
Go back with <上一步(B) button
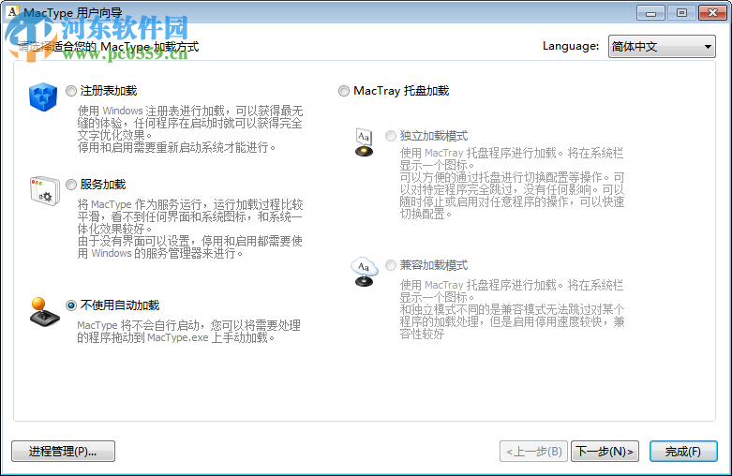533,452
